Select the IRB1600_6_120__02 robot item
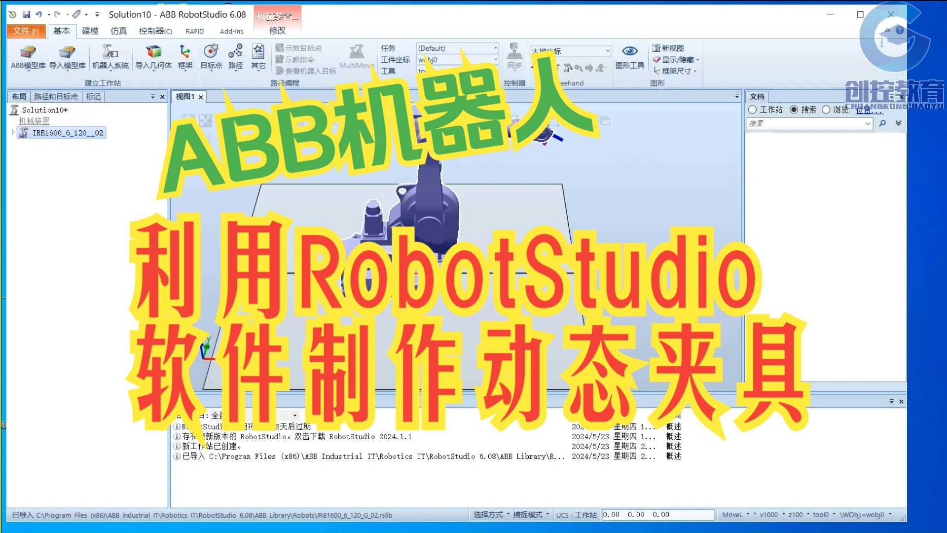The width and height of the screenshot is (947, 533). tap(61, 133)
